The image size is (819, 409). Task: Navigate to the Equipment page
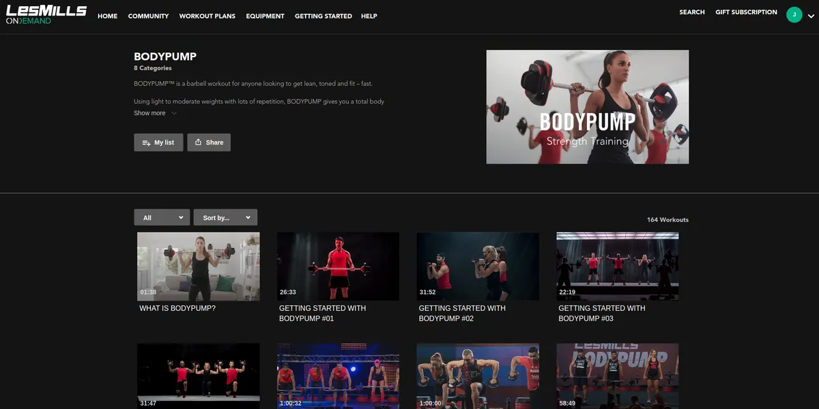(265, 16)
